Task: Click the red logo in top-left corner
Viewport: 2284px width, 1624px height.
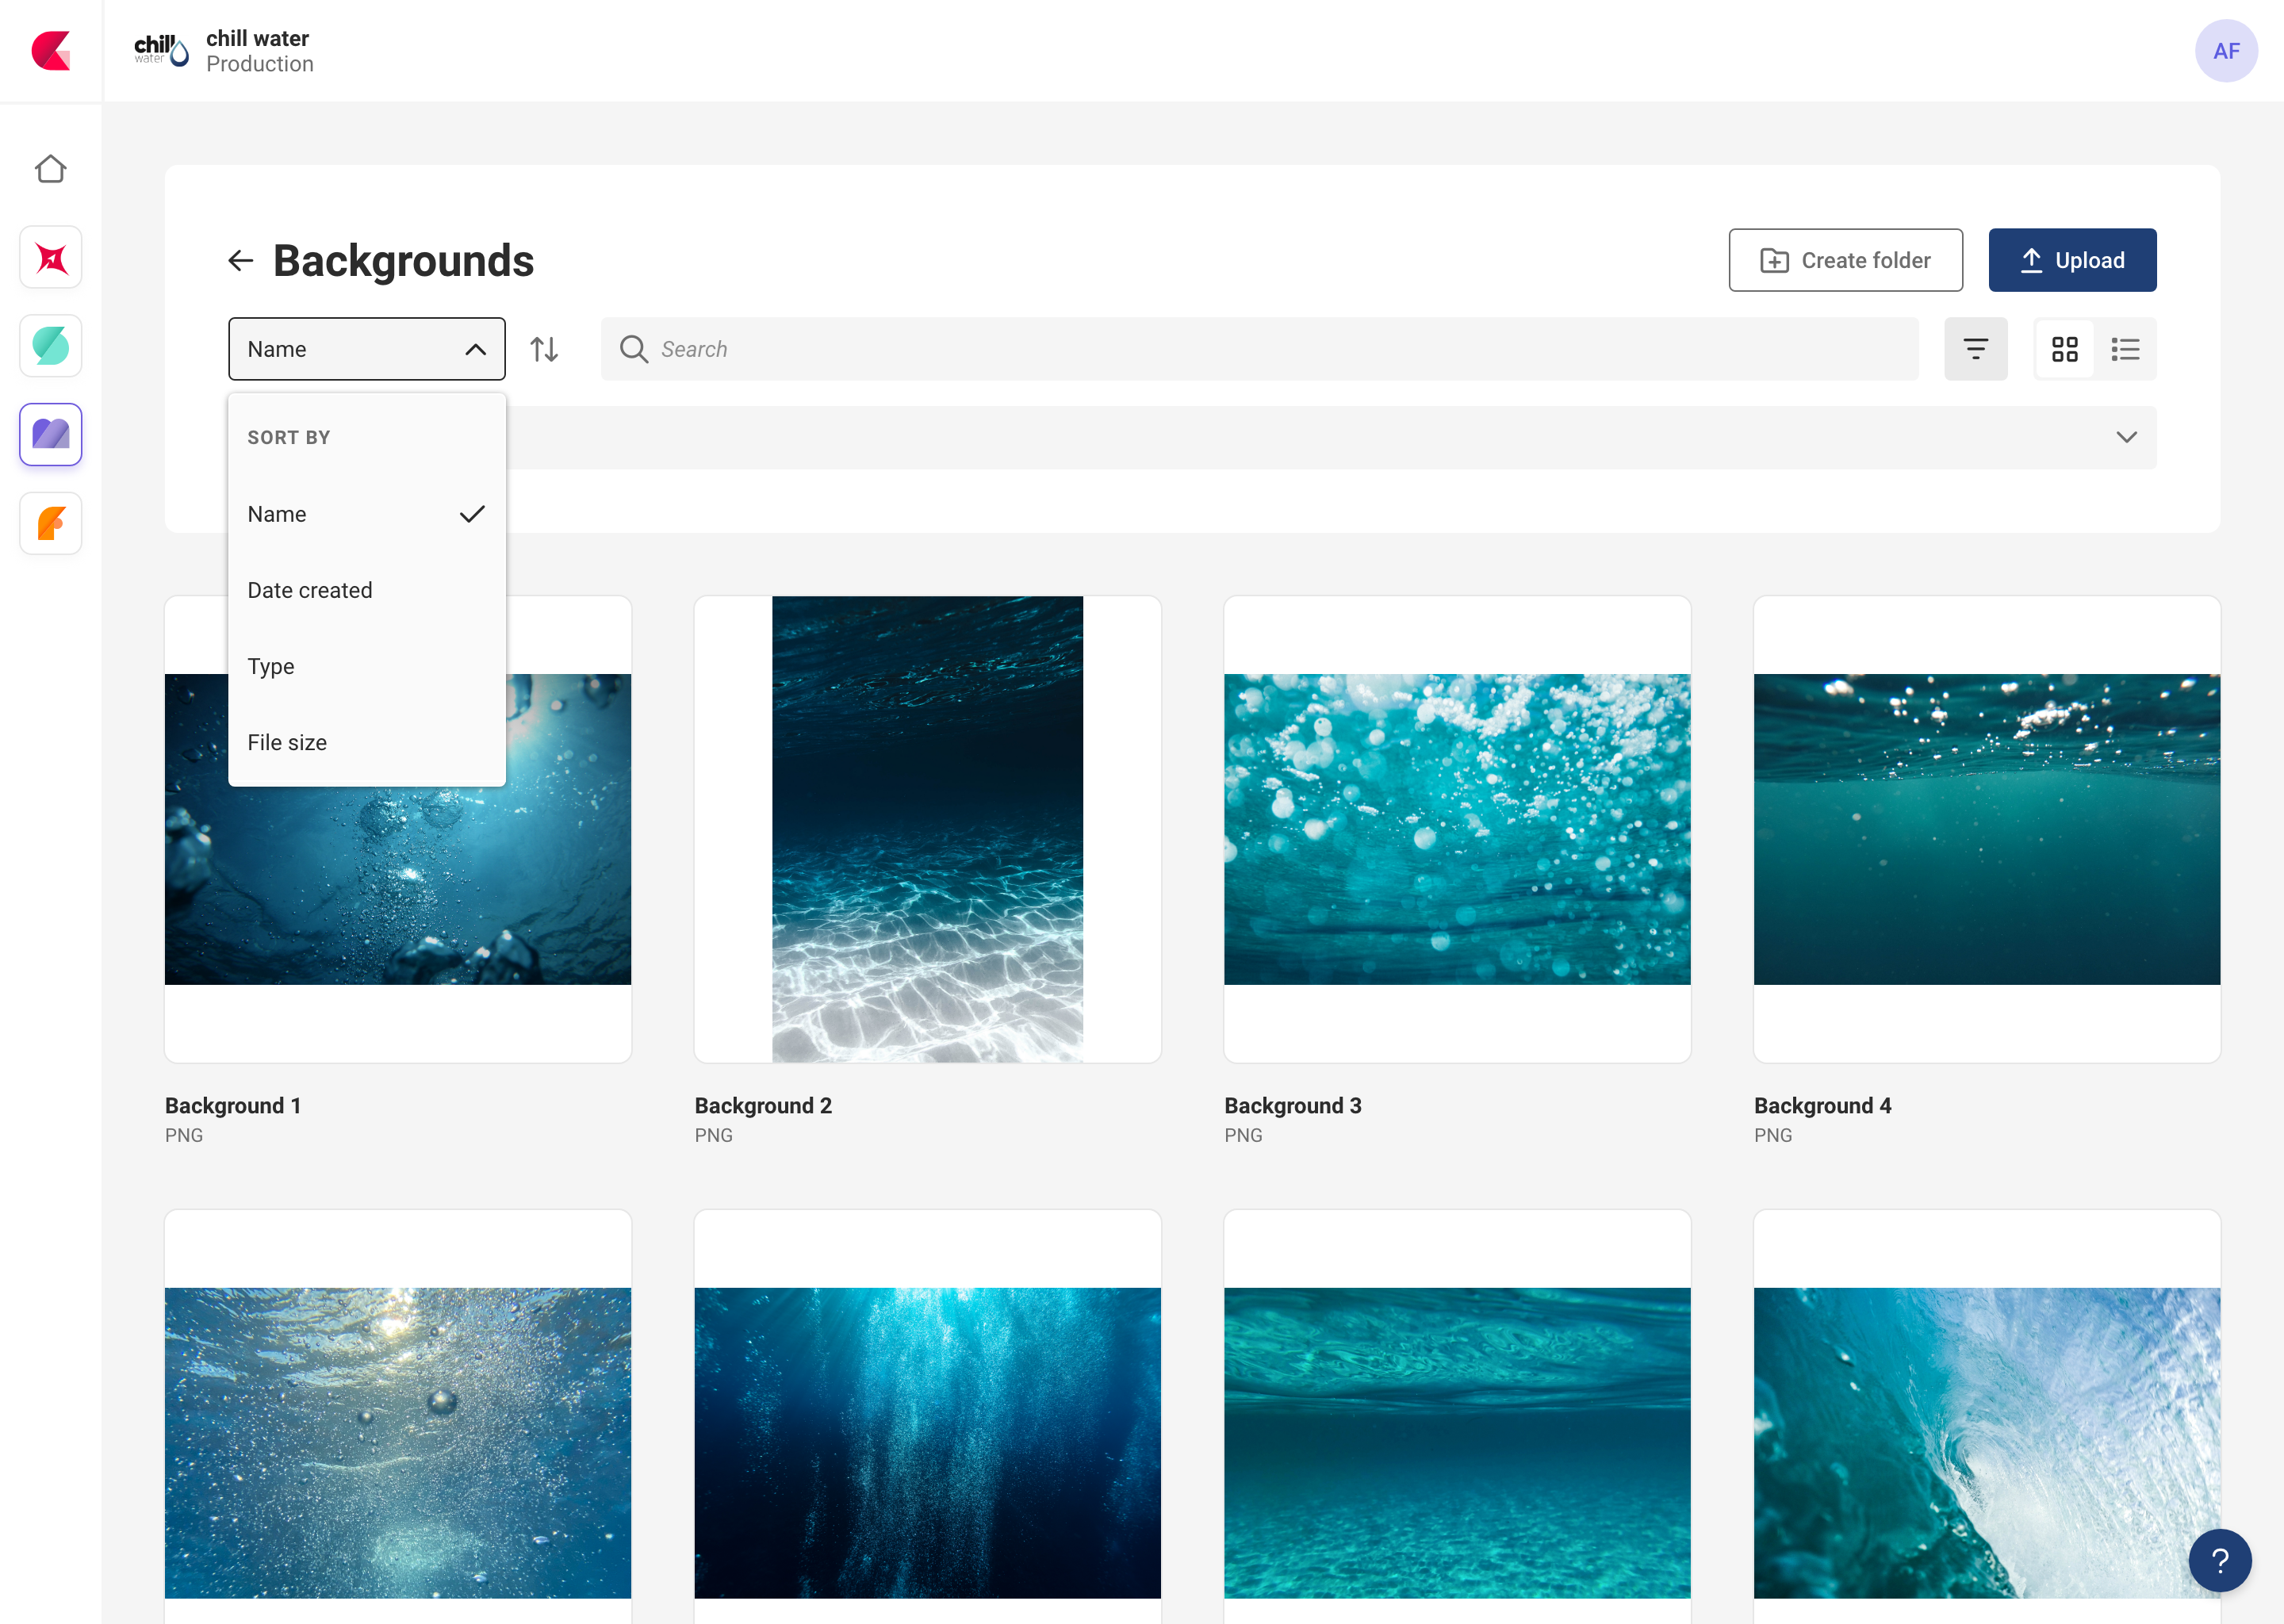Action: 51,50
